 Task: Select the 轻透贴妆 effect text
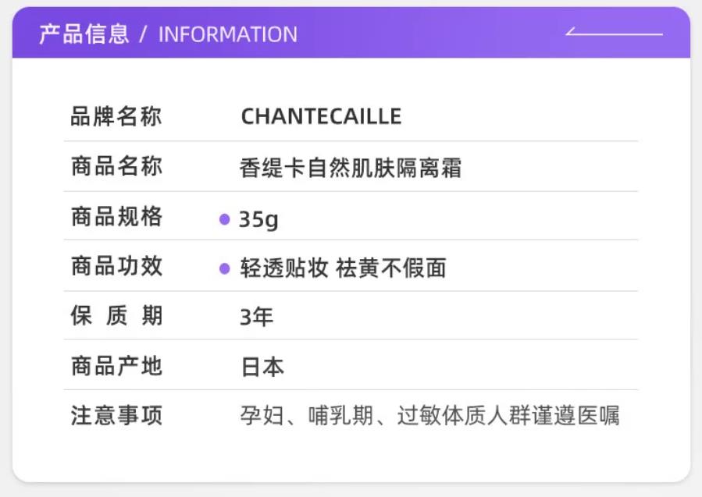pyautogui.click(x=283, y=268)
